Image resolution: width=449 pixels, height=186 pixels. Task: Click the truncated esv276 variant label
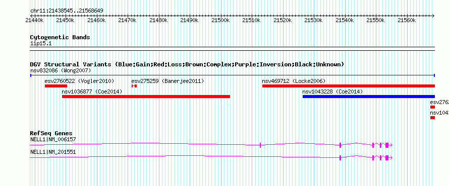(439, 102)
